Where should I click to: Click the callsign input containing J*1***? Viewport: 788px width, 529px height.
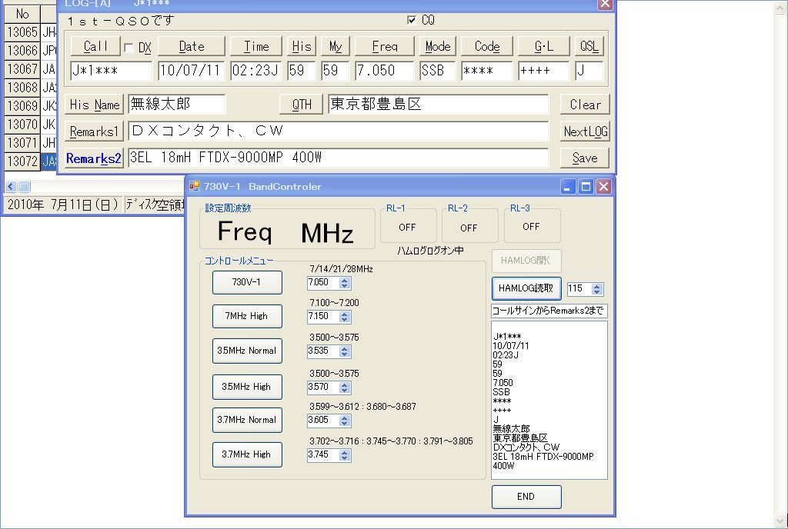111,70
